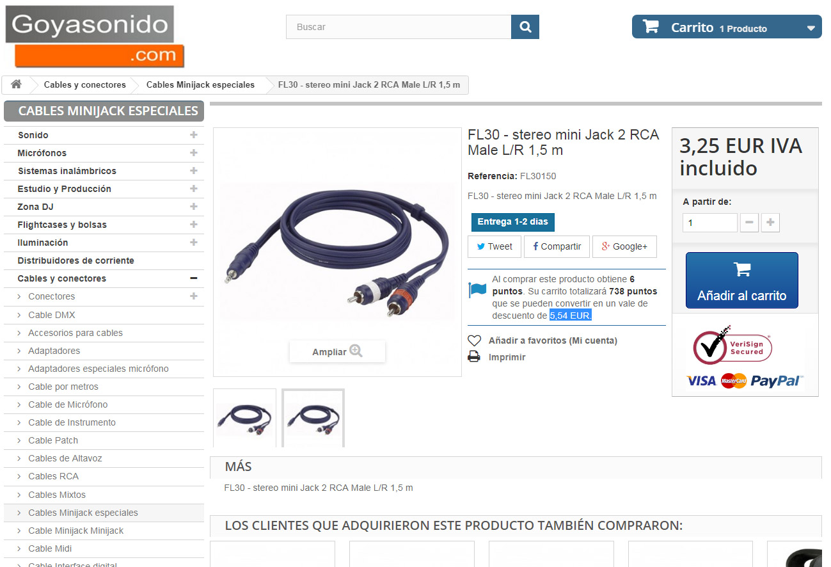Share the product on Facebook via Compartir

pos(557,246)
